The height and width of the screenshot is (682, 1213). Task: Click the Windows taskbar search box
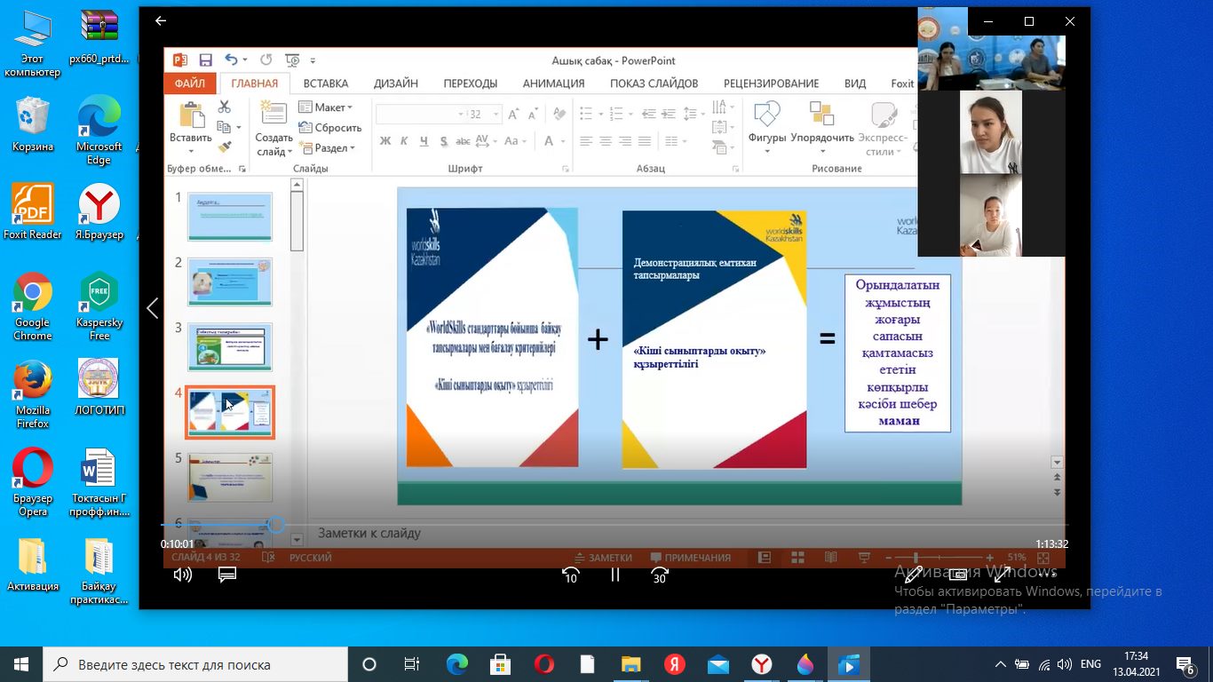pyautogui.click(x=195, y=664)
